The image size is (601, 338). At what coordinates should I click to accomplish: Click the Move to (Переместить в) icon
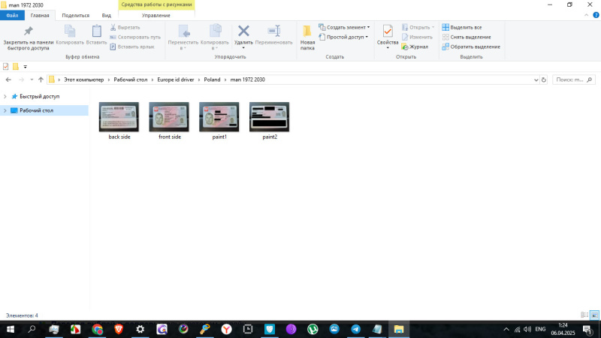coord(183,35)
